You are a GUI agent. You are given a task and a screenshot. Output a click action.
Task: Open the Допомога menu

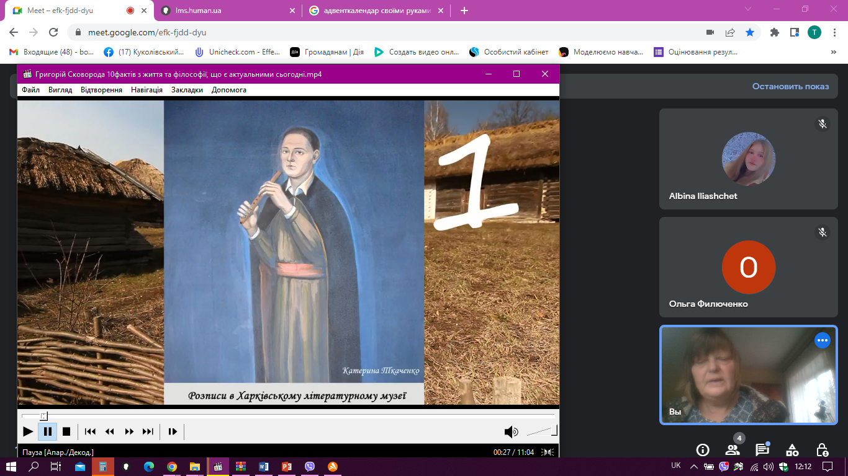(x=229, y=90)
